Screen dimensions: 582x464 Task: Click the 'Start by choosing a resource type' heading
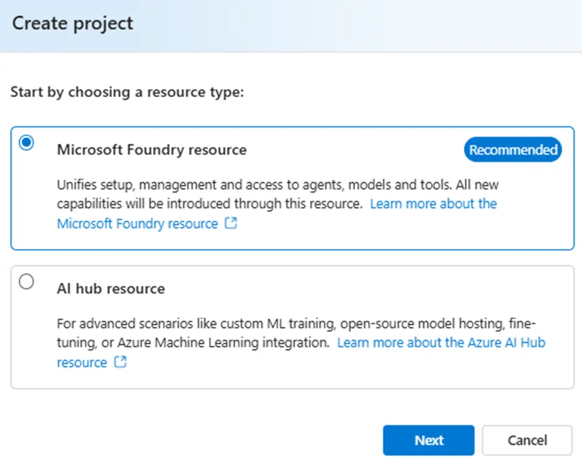coord(127,92)
